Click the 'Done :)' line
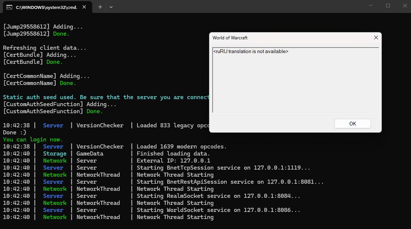The width and height of the screenshot is (411, 229). (x=15, y=133)
